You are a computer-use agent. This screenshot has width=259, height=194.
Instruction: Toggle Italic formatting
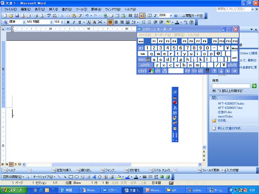click(x=74, y=22)
